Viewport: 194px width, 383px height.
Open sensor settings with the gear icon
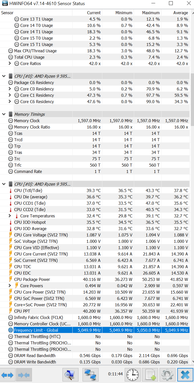point(167,375)
